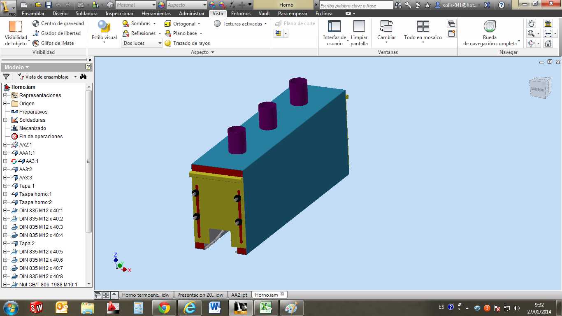
Task: Enable Trazado de rayos
Action: 187,43
